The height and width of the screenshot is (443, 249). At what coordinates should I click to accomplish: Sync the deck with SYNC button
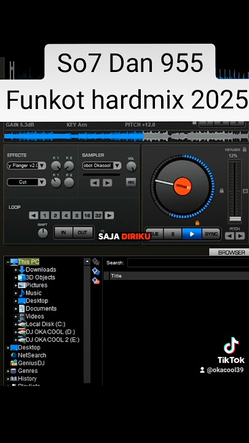tap(211, 234)
